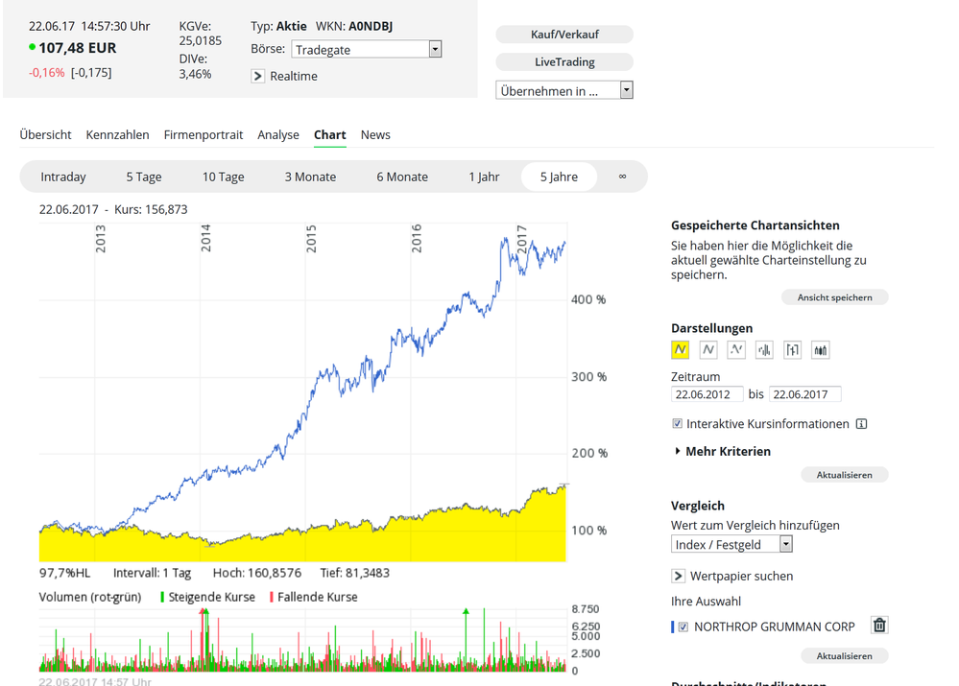The height and width of the screenshot is (686, 959).
Task: Delete NORTHROP GRUMMAN CORP via trash icon
Action: 878,625
